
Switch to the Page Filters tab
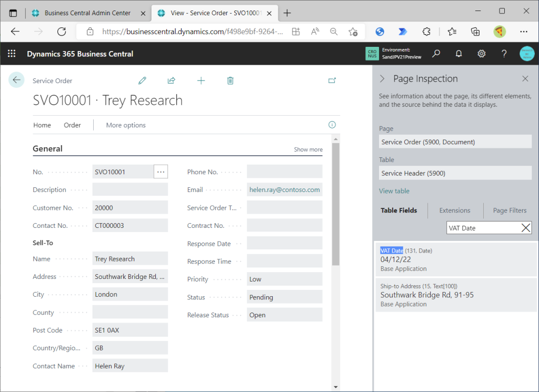pyautogui.click(x=510, y=210)
